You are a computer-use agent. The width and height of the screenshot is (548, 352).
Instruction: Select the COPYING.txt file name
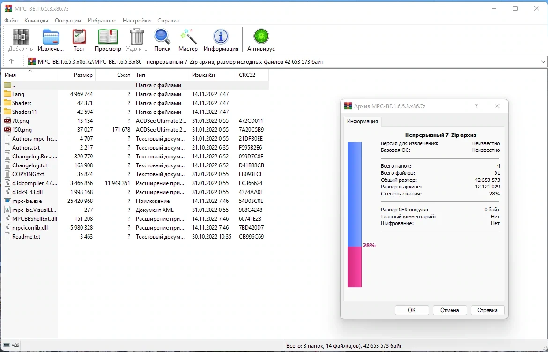(x=28, y=174)
